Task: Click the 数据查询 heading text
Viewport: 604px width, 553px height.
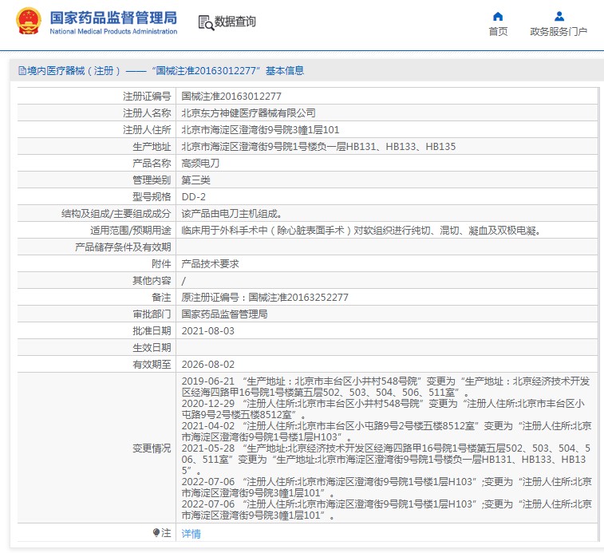Action: 235,22
